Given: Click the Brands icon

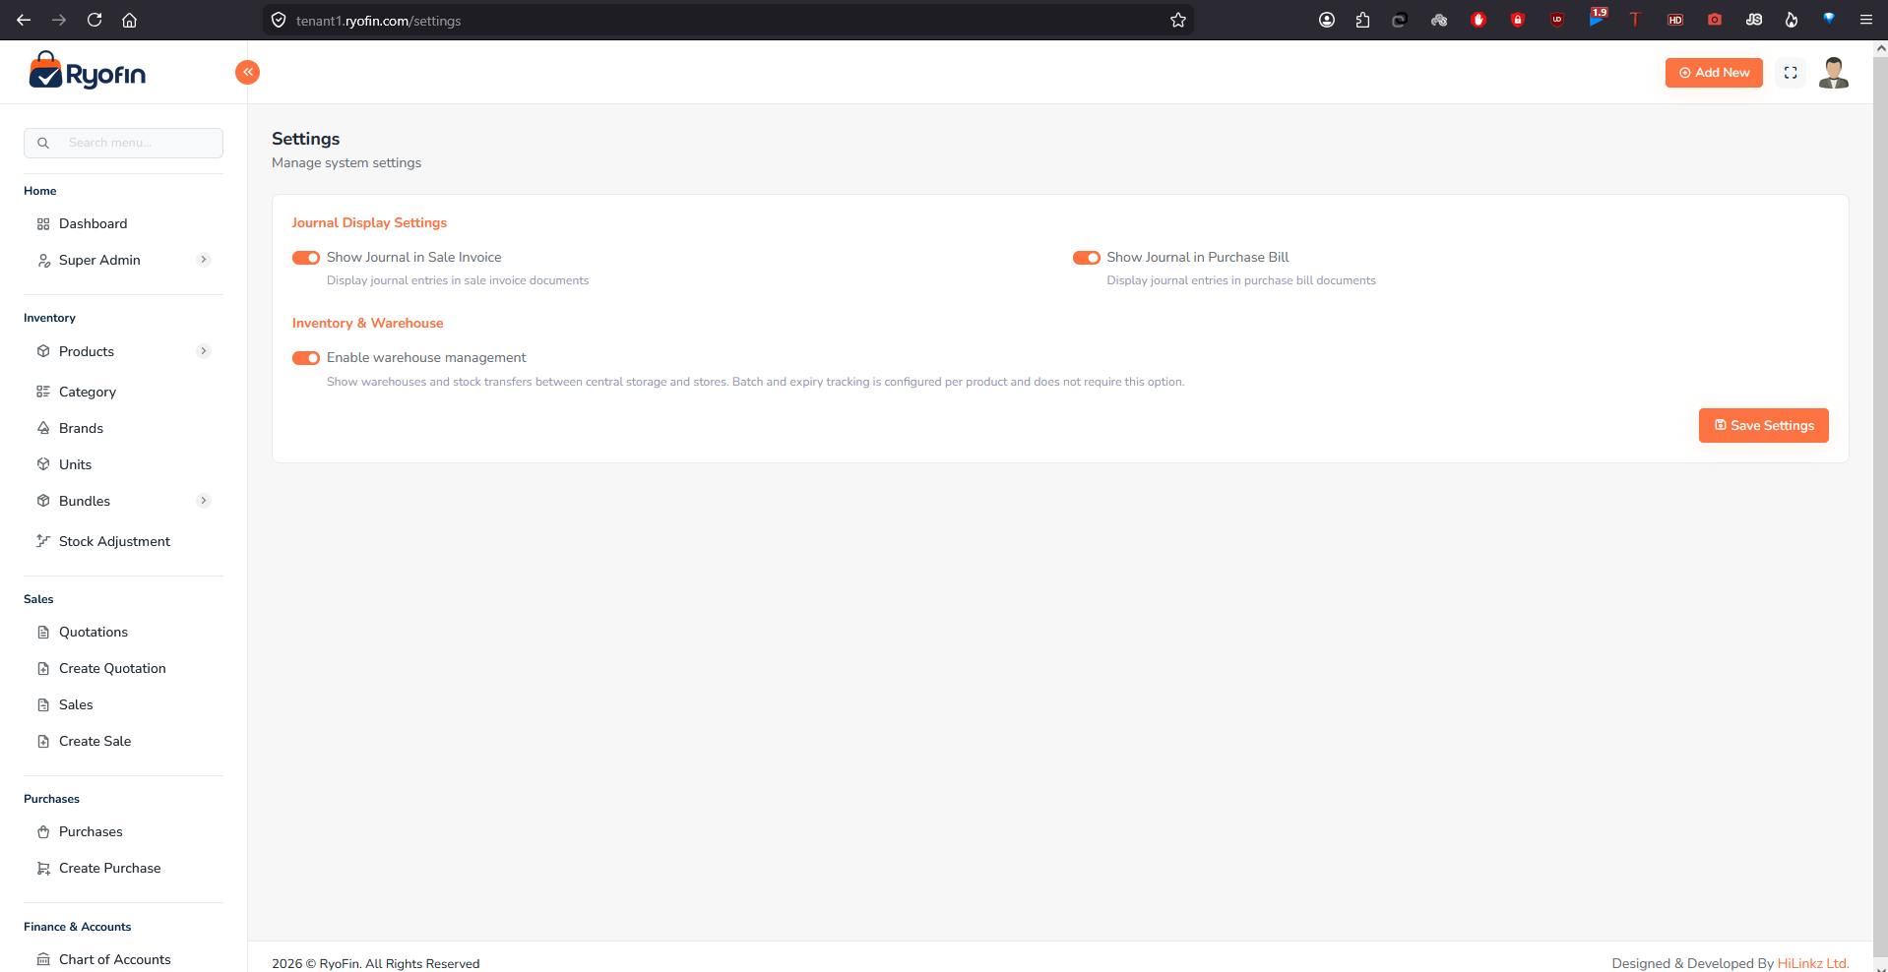Looking at the screenshot, I should [43, 428].
